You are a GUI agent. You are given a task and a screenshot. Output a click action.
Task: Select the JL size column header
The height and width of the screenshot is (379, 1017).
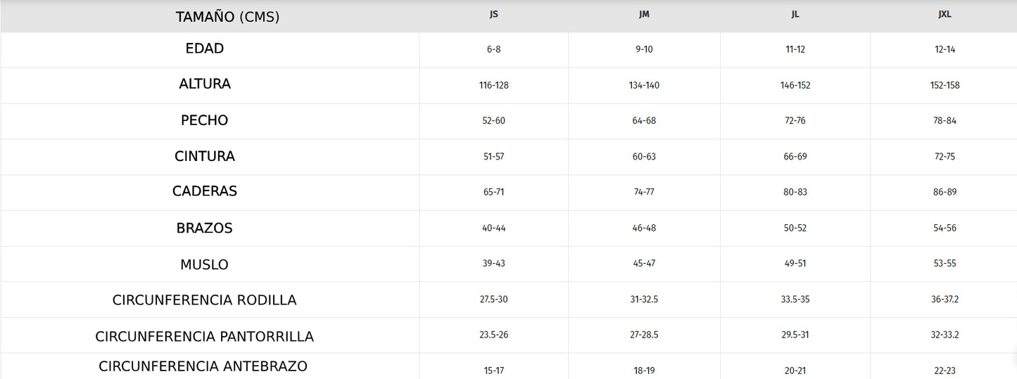(x=795, y=14)
